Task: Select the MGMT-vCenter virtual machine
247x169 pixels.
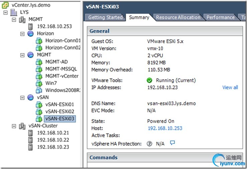Action: click(x=62, y=76)
